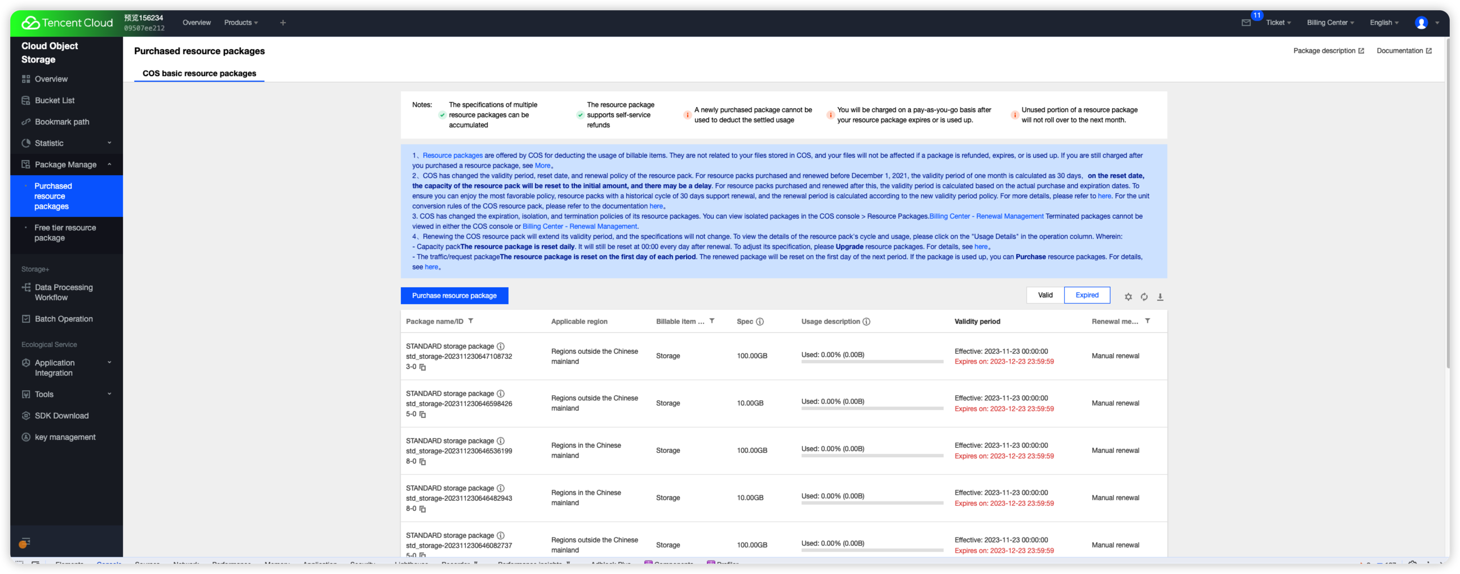Click account ID text 09507ee212

[144, 28]
